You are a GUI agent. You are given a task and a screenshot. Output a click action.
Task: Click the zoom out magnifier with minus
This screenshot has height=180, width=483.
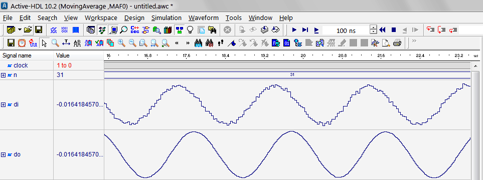tap(133, 43)
